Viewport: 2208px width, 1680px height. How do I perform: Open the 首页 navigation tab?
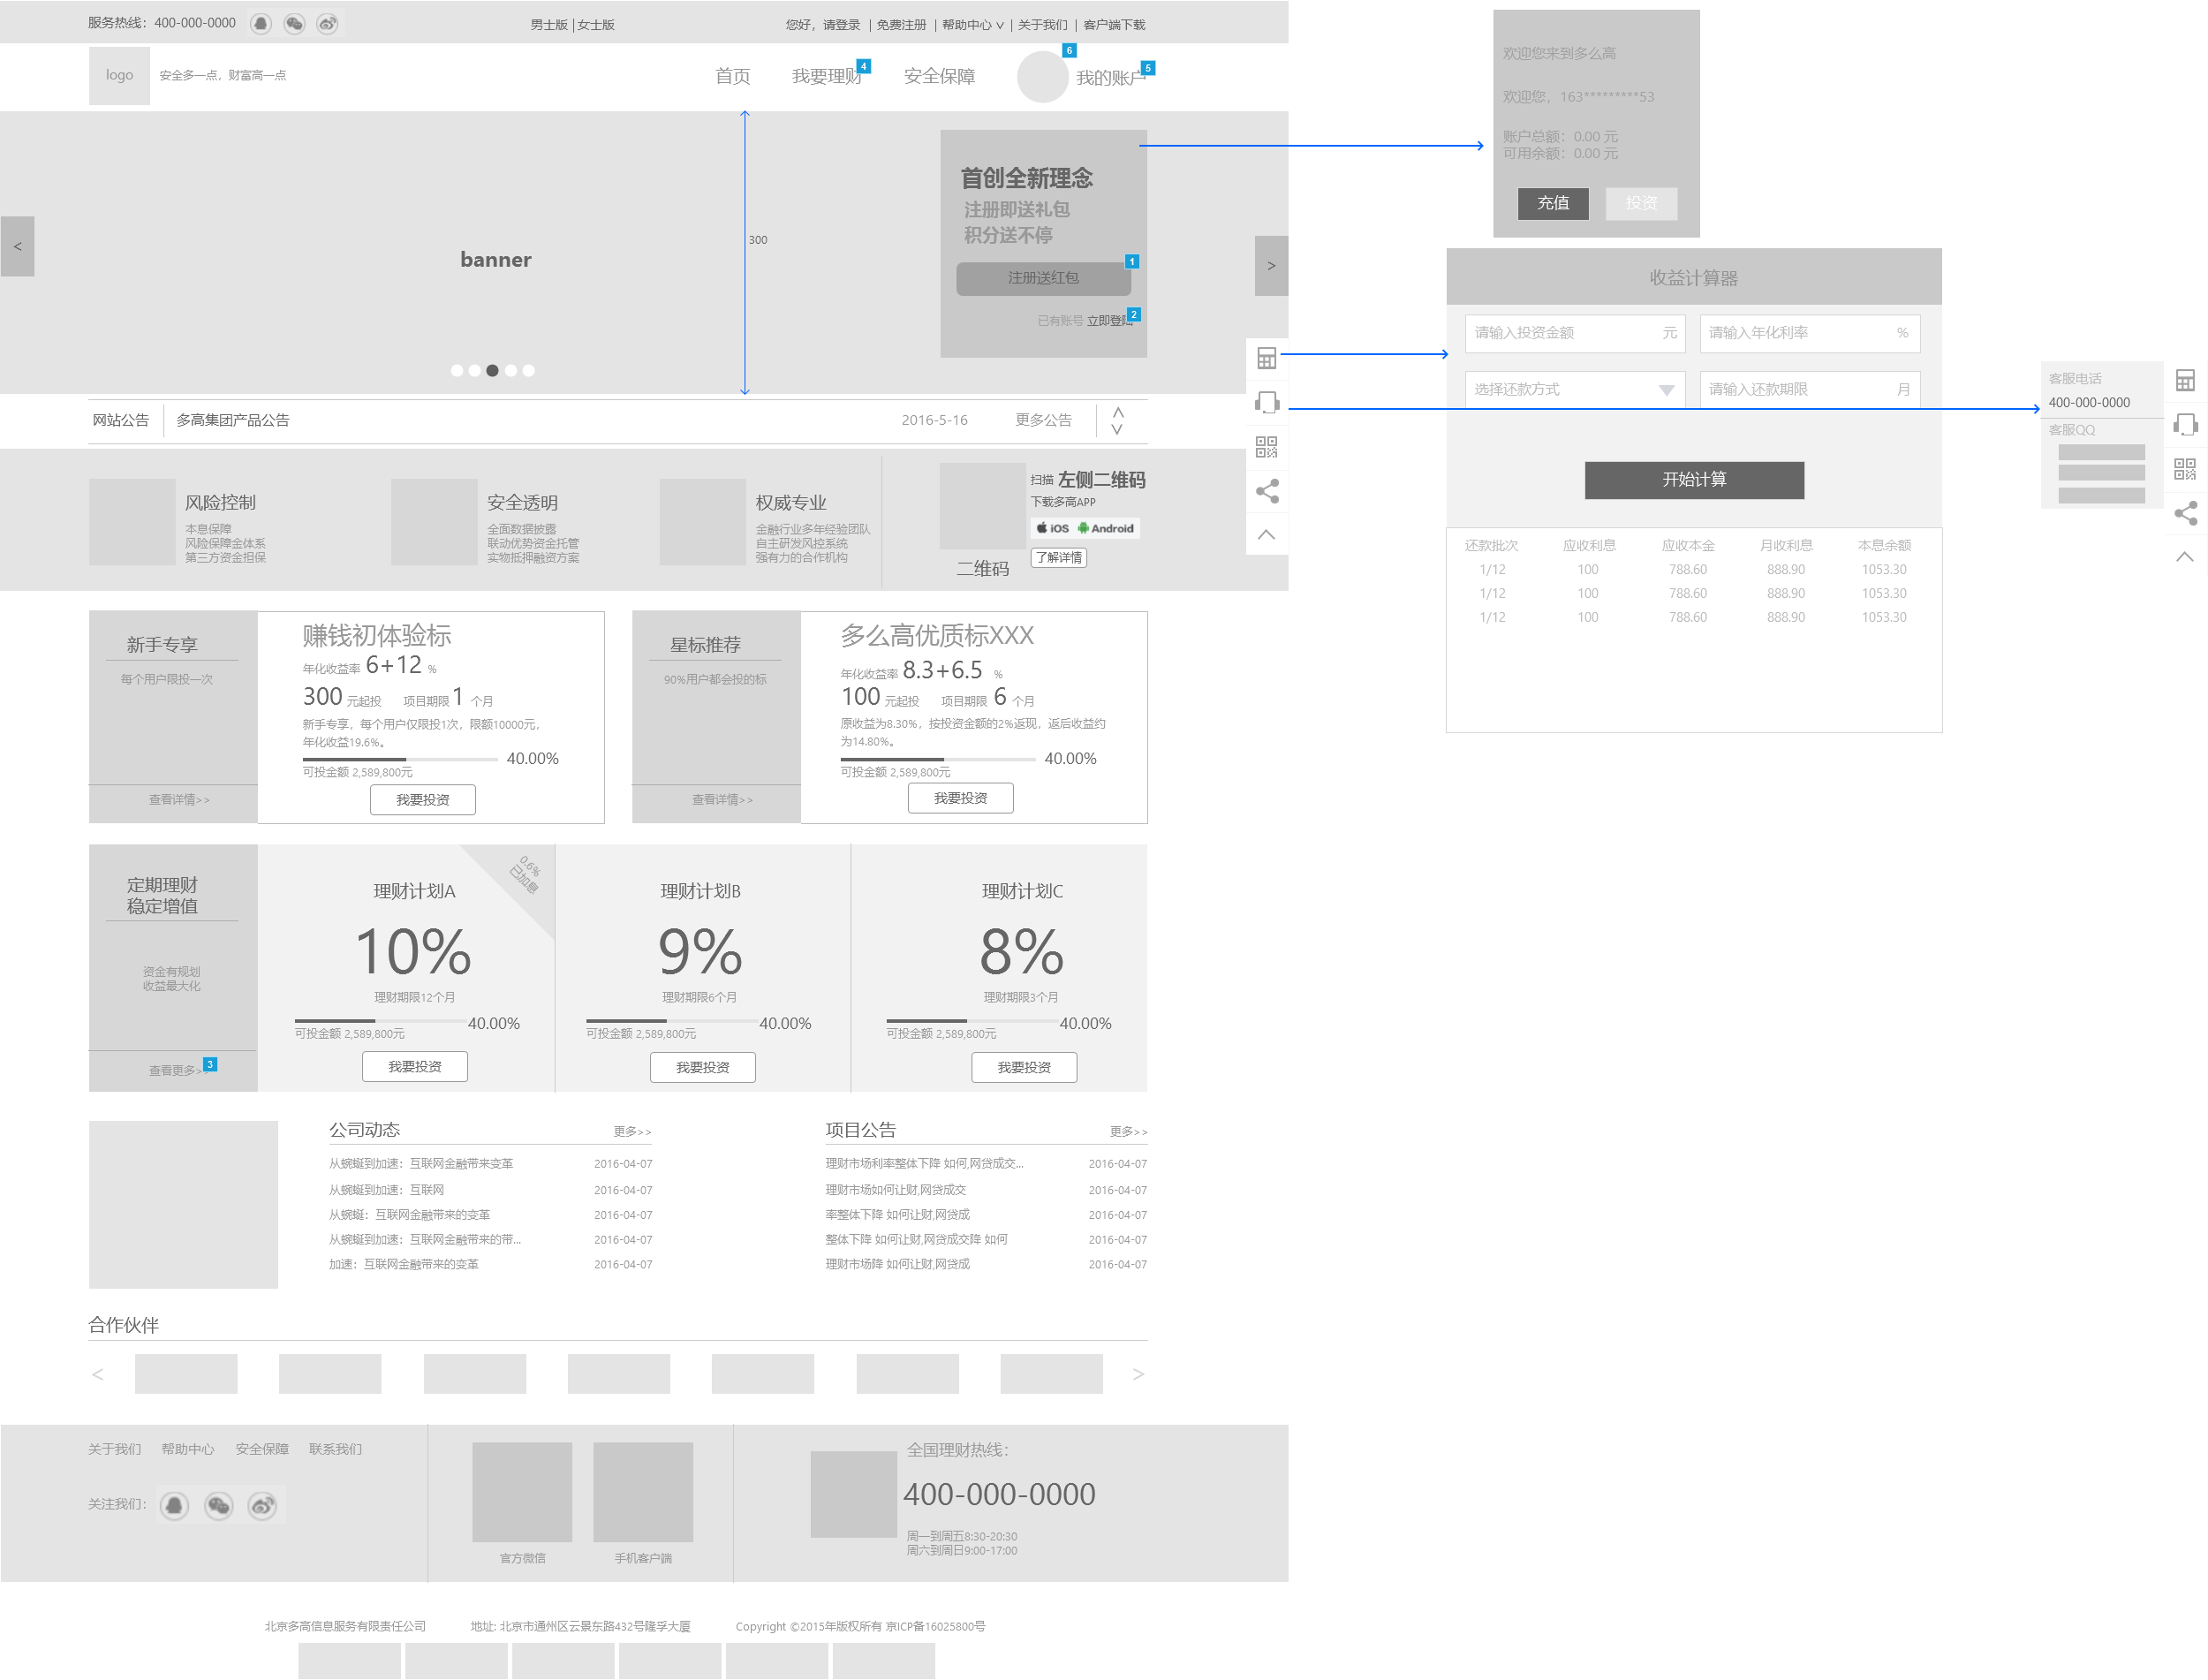point(732,76)
